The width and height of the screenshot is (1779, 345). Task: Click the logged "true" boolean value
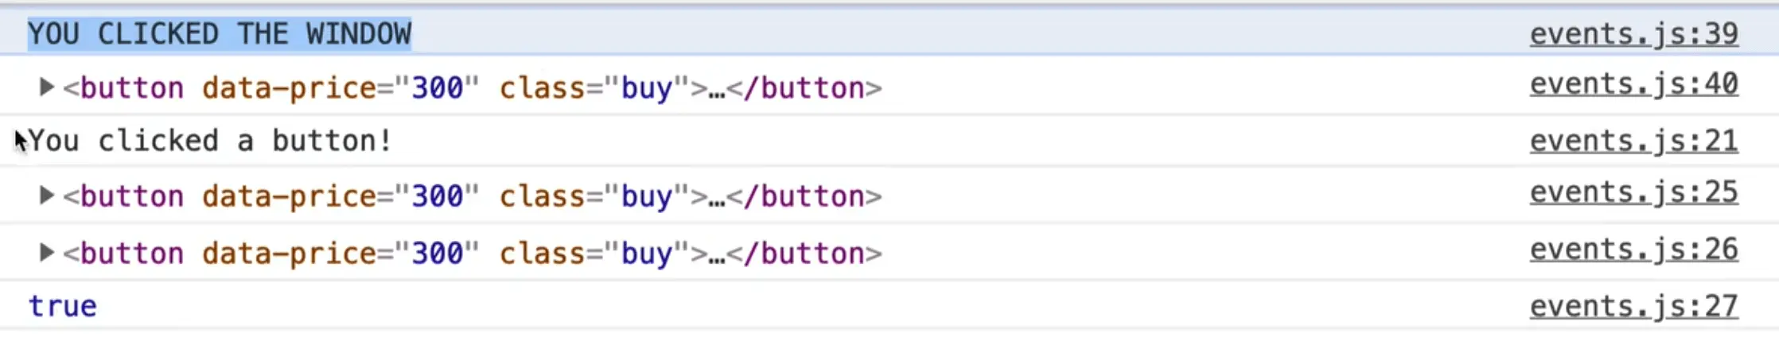coord(62,306)
